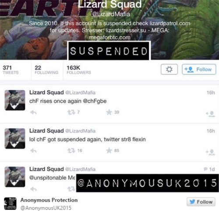Click follow icon on second tweet

point(210,152)
